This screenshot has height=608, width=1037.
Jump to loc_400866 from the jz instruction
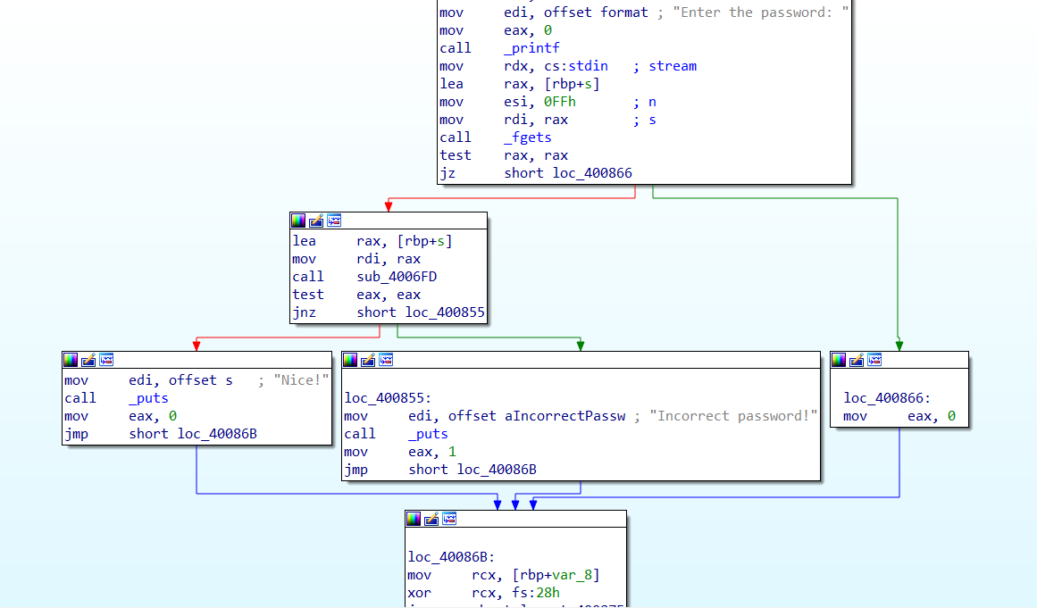tap(591, 173)
